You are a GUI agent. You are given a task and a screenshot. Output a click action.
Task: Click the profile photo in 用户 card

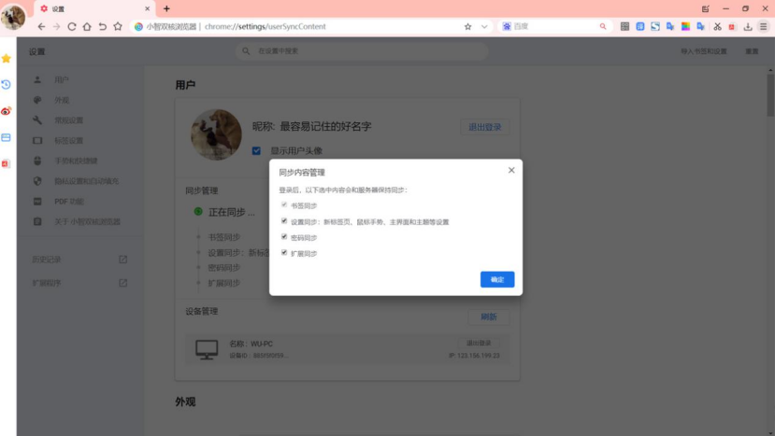click(x=216, y=134)
